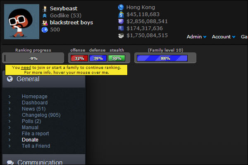The height and width of the screenshot is (165, 248).
Task: Click the yellow join family notice
Action: point(66,70)
